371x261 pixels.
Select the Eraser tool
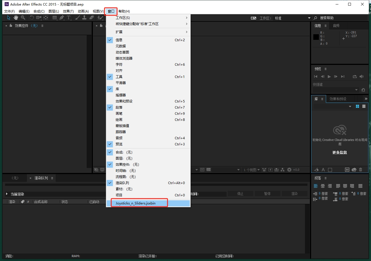point(91,18)
